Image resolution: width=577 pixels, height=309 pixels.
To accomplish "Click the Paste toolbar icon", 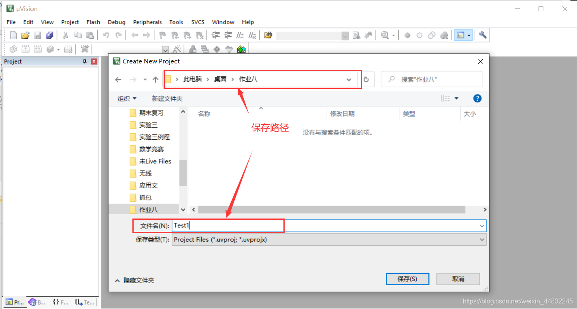I will 90,35.
